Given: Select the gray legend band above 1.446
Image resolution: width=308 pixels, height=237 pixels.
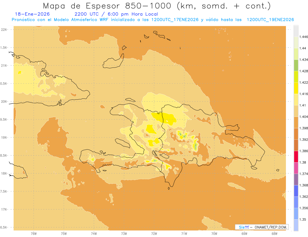Looking at the screenshot, I should tap(296, 31).
